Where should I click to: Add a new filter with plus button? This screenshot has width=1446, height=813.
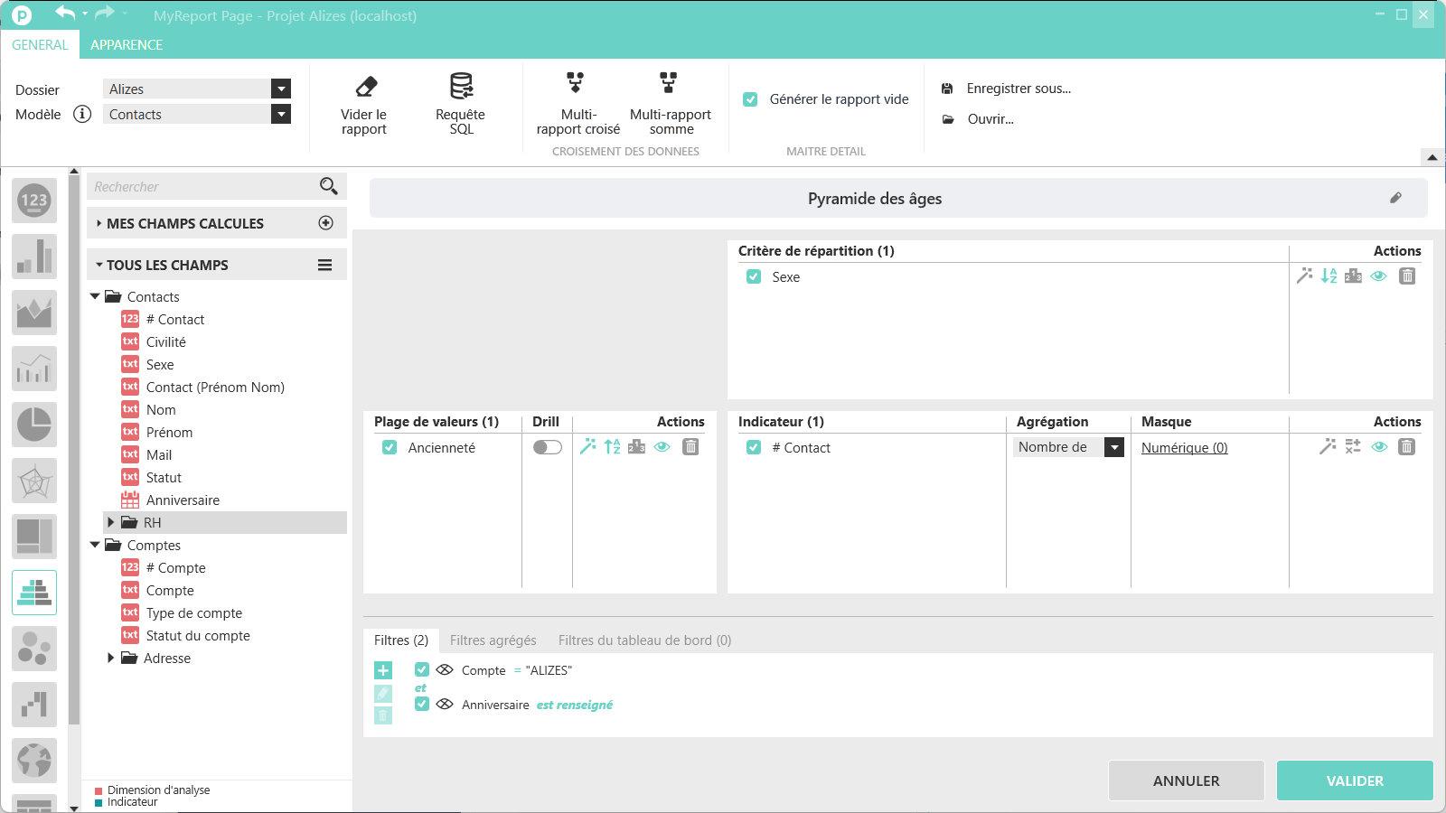(x=383, y=670)
